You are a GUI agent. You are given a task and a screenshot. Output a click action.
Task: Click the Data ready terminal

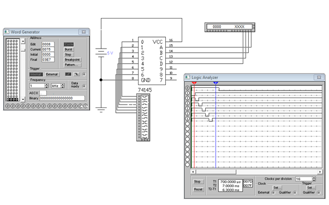[84, 86]
